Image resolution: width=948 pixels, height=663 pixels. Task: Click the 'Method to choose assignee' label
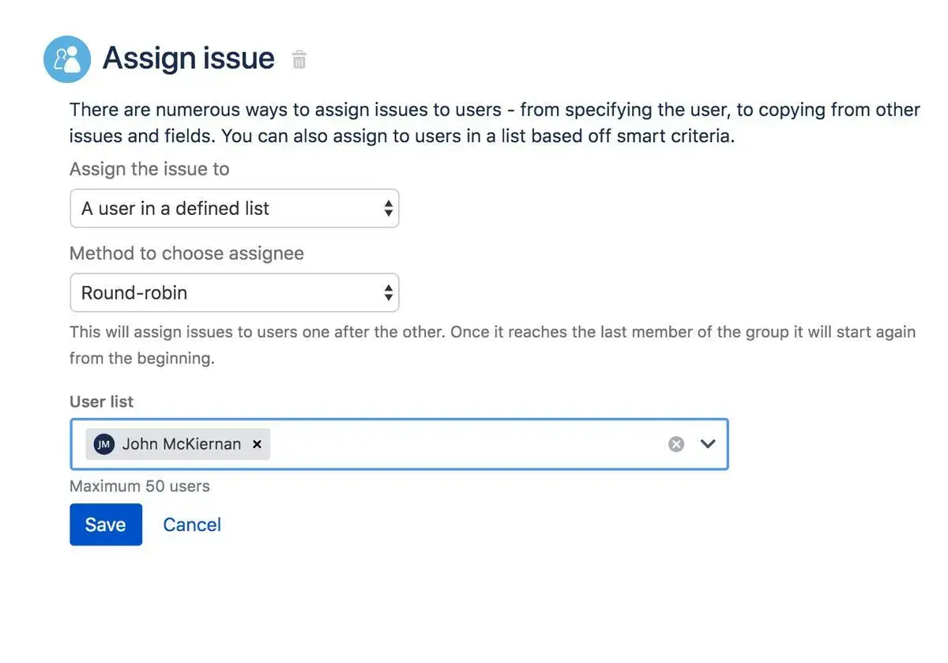click(x=186, y=254)
